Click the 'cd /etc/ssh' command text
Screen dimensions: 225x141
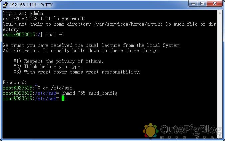pyautogui.click(x=58, y=88)
